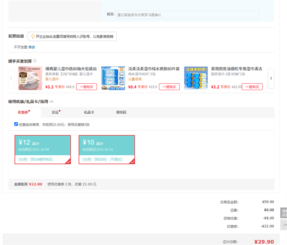Click the left carousel arrow in recommendations
The image size is (287, 245).
[11, 78]
